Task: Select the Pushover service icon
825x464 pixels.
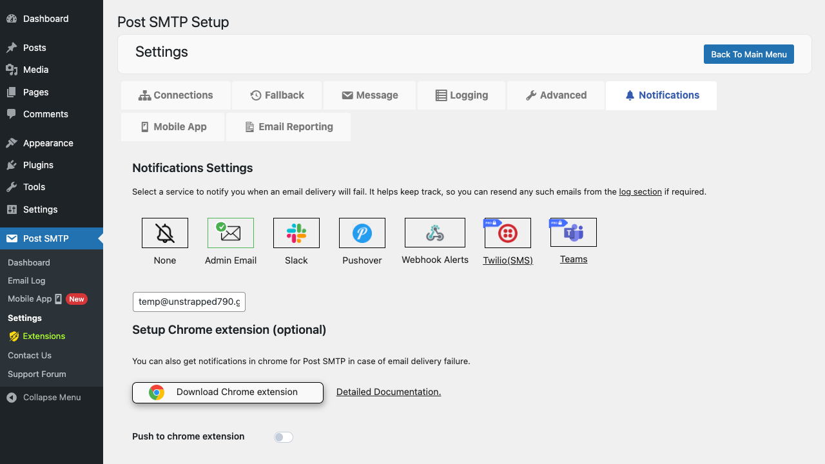Action: click(362, 233)
